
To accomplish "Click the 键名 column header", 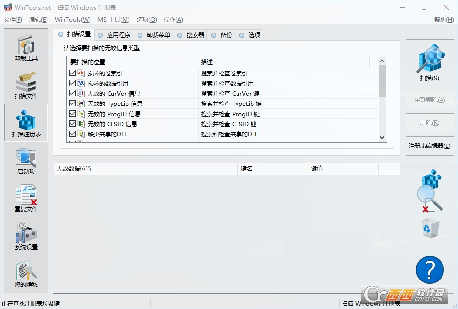I will (x=273, y=168).
